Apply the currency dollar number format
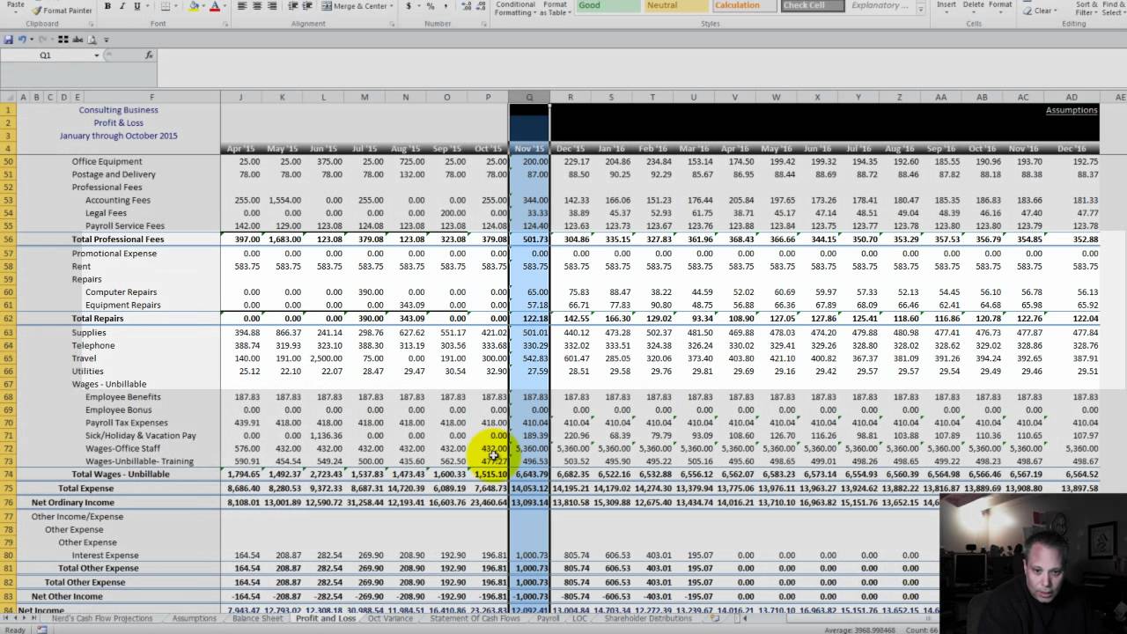This screenshot has height=634, width=1127. coord(409,6)
